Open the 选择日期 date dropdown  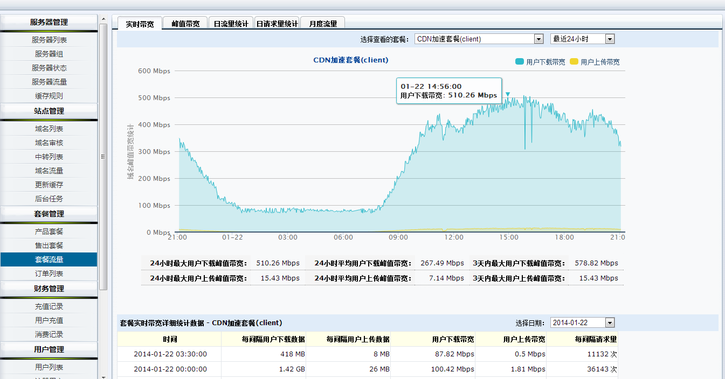click(582, 322)
